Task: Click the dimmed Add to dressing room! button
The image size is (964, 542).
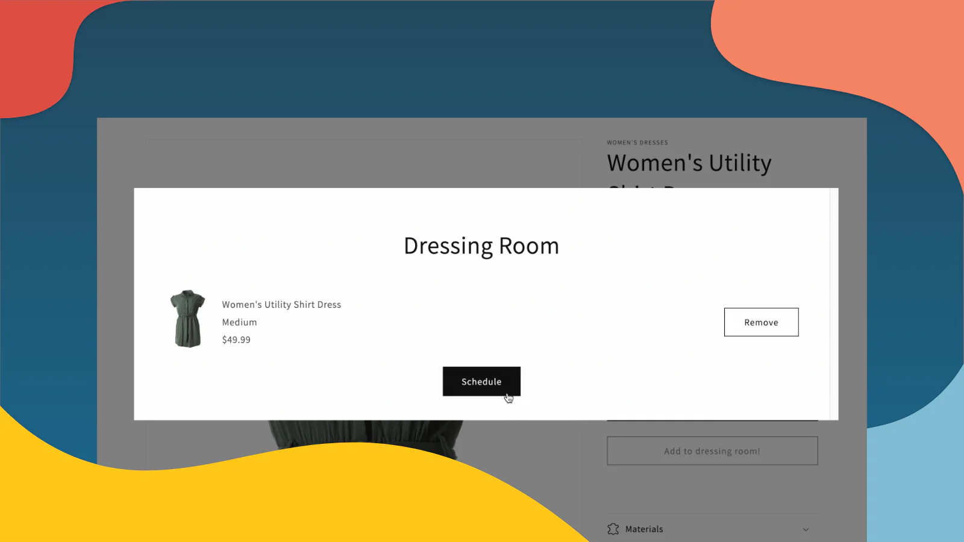Action: [x=712, y=451]
